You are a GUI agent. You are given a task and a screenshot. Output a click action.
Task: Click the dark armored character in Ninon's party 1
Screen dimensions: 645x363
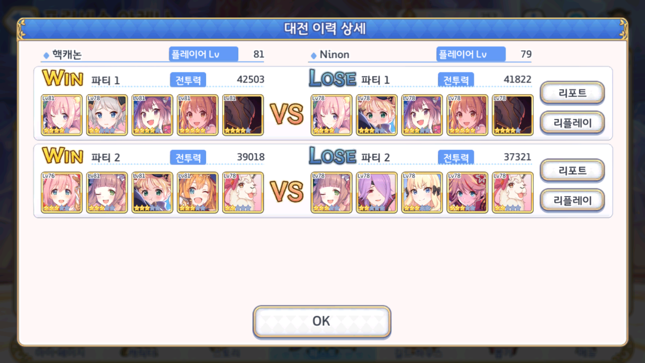coord(512,115)
